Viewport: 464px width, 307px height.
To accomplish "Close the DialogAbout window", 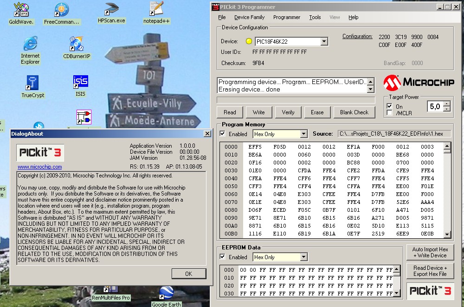I will click(207, 134).
